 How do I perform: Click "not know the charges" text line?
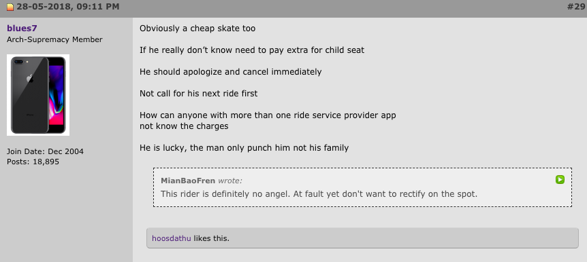point(184,126)
